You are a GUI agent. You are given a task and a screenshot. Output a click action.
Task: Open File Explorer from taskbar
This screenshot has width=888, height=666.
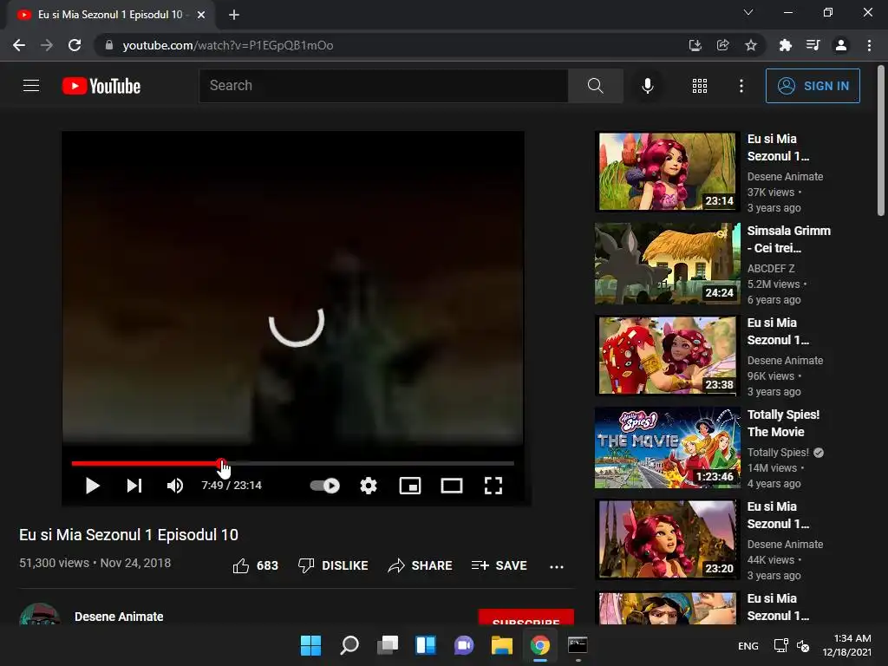click(502, 645)
